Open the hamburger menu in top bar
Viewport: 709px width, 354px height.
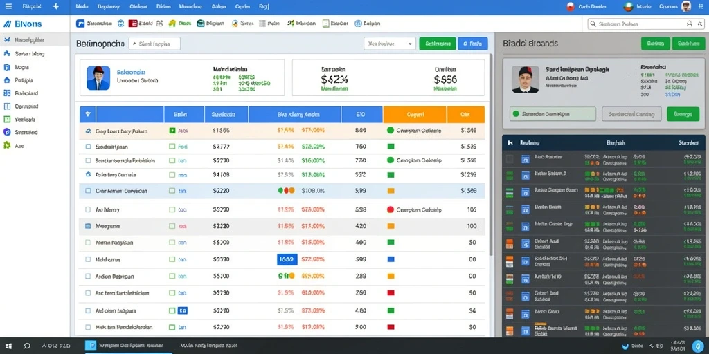(8, 6)
